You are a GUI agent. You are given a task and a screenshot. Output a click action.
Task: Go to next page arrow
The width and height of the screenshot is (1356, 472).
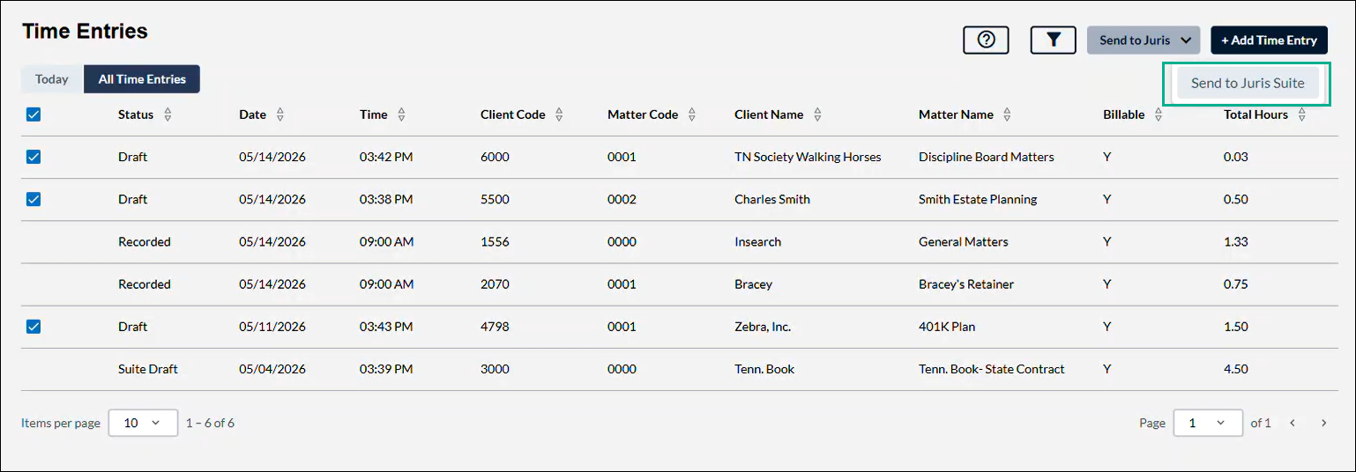point(1323,423)
